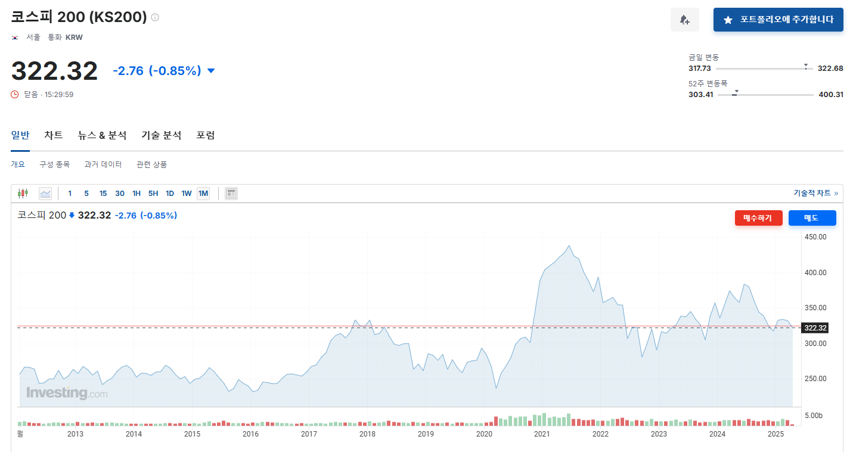The width and height of the screenshot is (853, 452).
Task: Click the info icon next to KS200
Action: (154, 17)
